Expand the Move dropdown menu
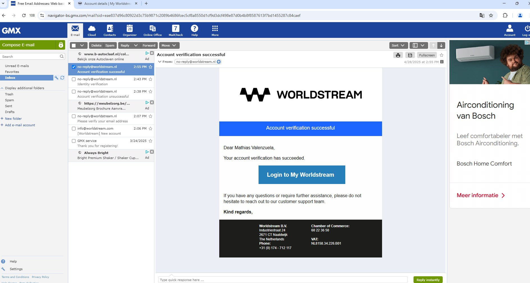This screenshot has width=530, height=283. coord(169,45)
